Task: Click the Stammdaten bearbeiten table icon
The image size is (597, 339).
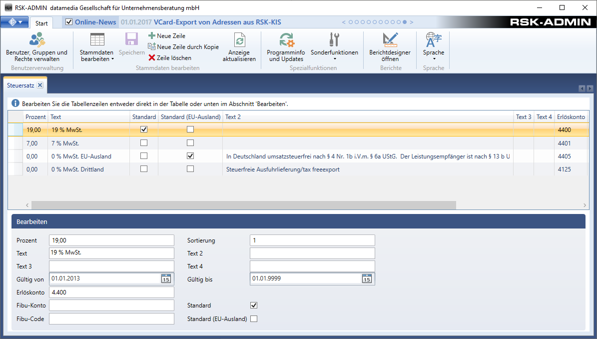Action: 97,39
